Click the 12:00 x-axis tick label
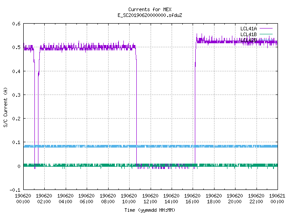Viewport: 286px width, 214px height. pos(150,202)
